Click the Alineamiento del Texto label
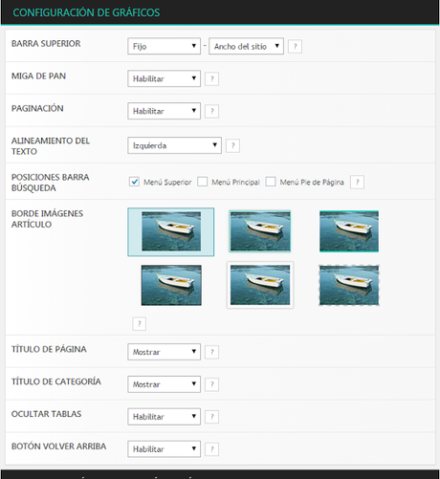This screenshot has height=479, width=440. pos(51,146)
